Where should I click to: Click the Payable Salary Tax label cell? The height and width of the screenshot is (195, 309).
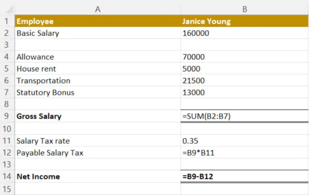(x=97, y=152)
